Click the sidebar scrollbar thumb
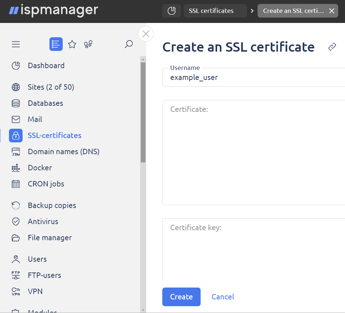The width and height of the screenshot is (345, 313). point(143,112)
